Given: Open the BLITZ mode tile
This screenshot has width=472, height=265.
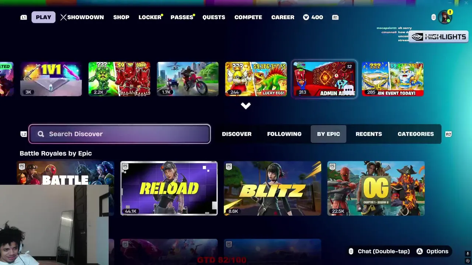Looking at the screenshot, I should pos(273,188).
